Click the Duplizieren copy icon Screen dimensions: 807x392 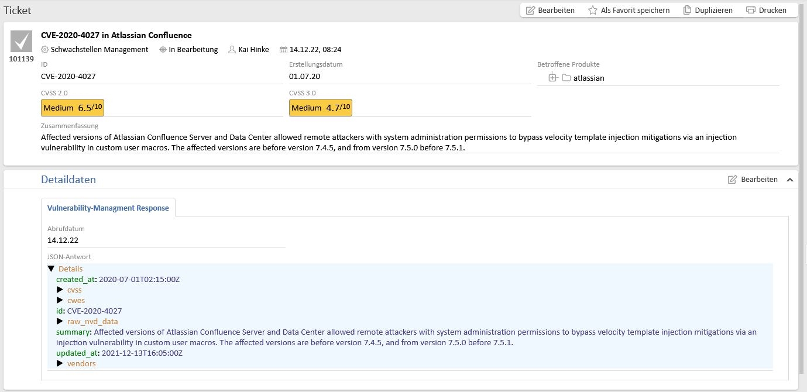pyautogui.click(x=688, y=11)
